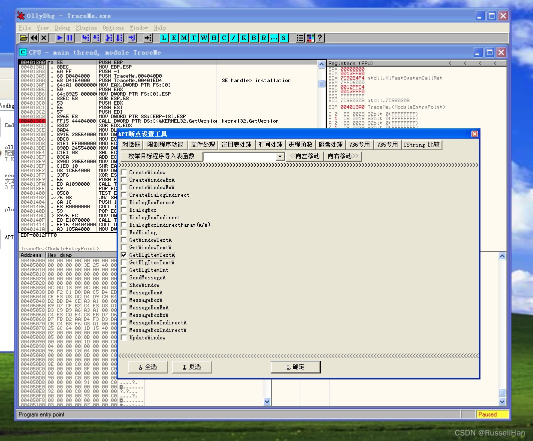Click the Open file toolbar icon
Image resolution: width=533 pixels, height=441 pixels.
click(24, 38)
